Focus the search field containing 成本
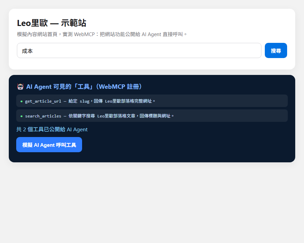 point(139,50)
